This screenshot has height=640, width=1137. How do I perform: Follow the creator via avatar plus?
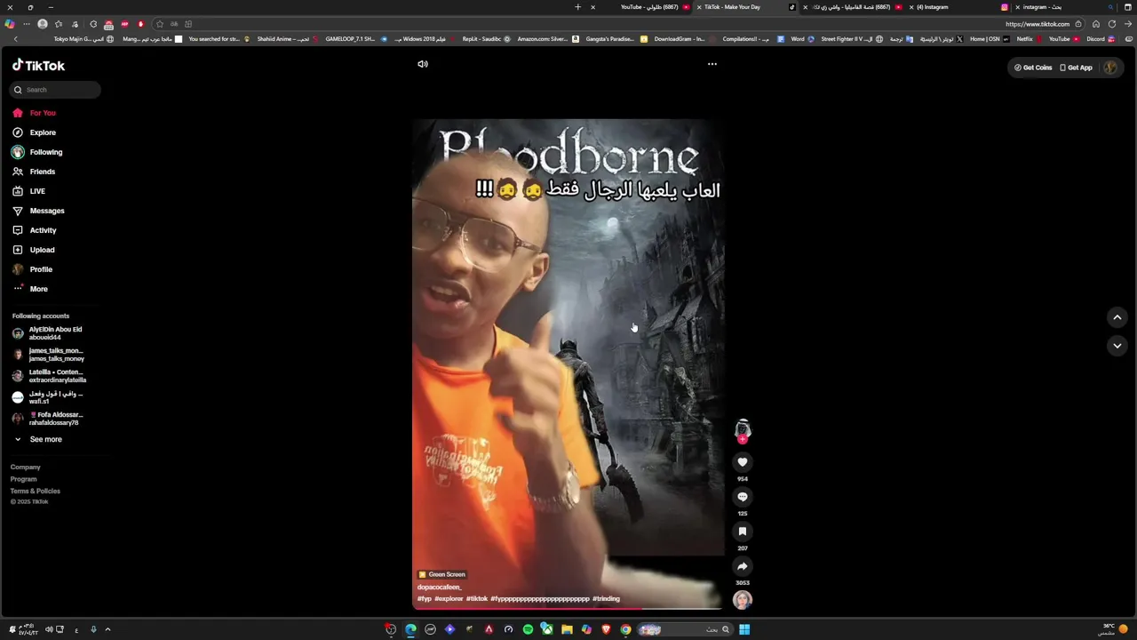point(743,439)
